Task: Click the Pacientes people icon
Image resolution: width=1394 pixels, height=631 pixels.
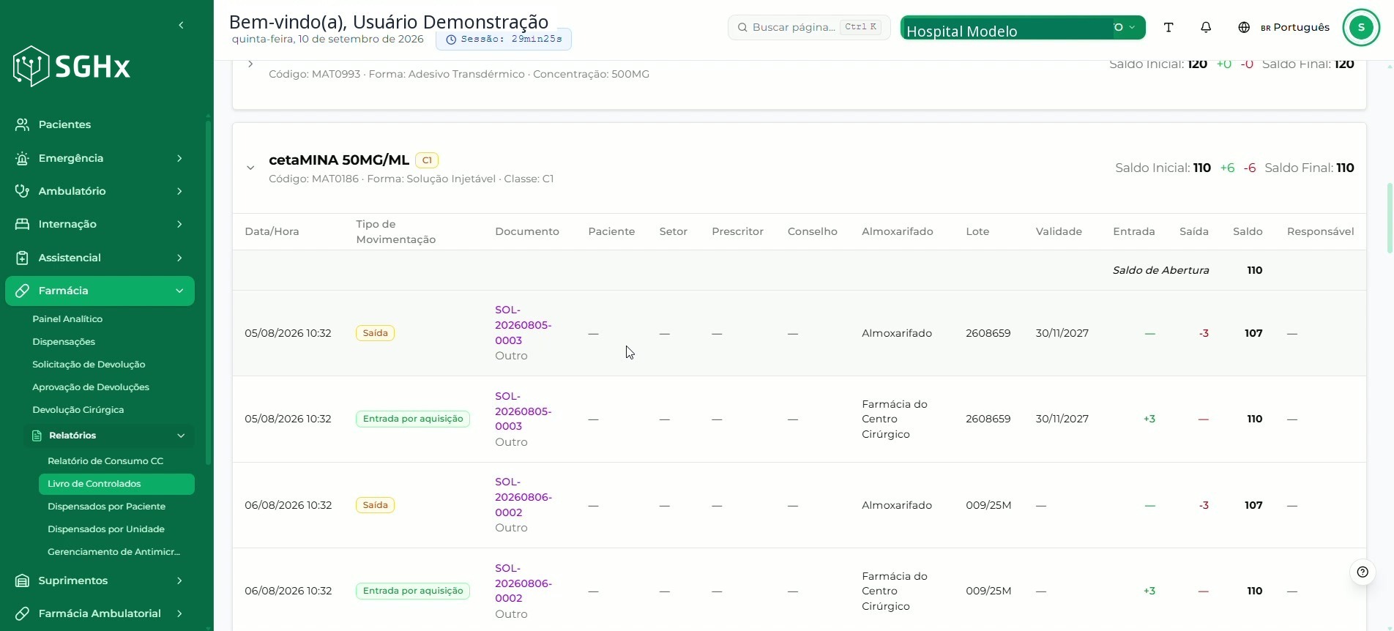Action: click(x=23, y=124)
